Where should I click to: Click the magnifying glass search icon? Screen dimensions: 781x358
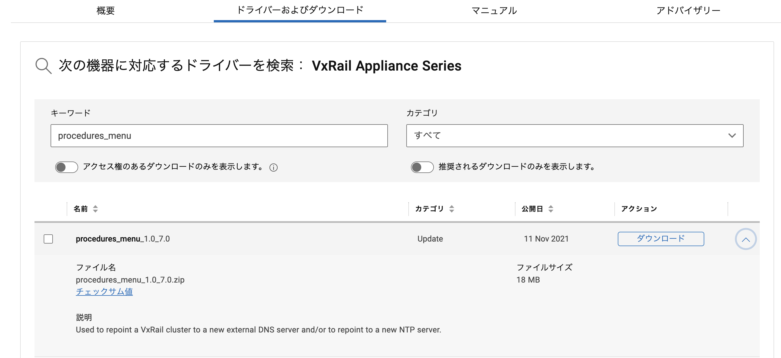pyautogui.click(x=43, y=66)
